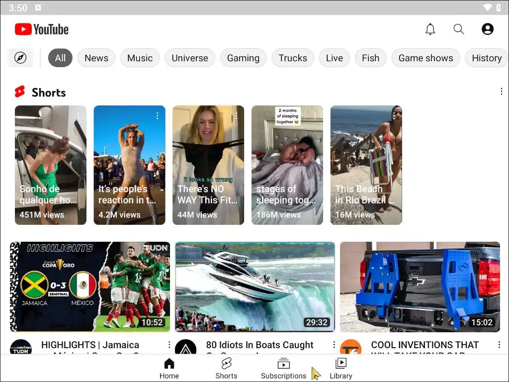Play the 'There's NO WAY This Fit' short
509x382 pixels.
pyautogui.click(x=208, y=165)
